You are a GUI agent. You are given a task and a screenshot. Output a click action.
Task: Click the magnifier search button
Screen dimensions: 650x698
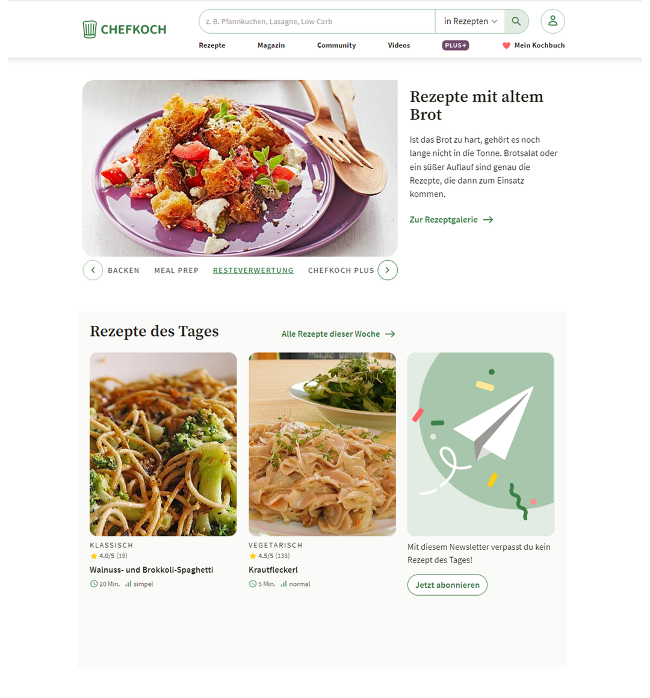point(516,21)
